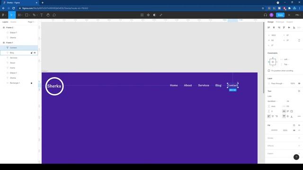The image size is (303, 170).
Task: Select the Text tool
Action: click(x=41, y=15)
